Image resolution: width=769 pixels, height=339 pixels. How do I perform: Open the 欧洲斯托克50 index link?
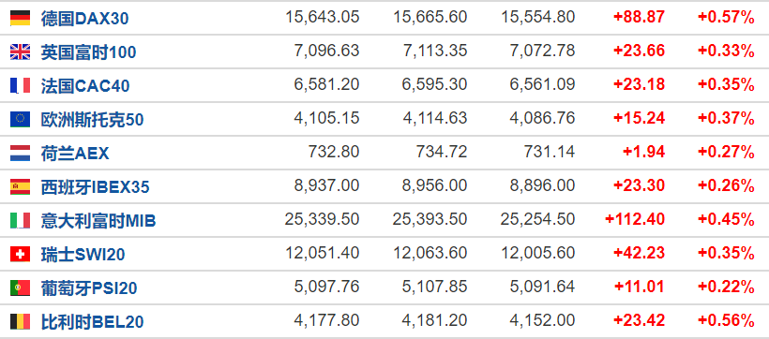pyautogui.click(x=92, y=120)
